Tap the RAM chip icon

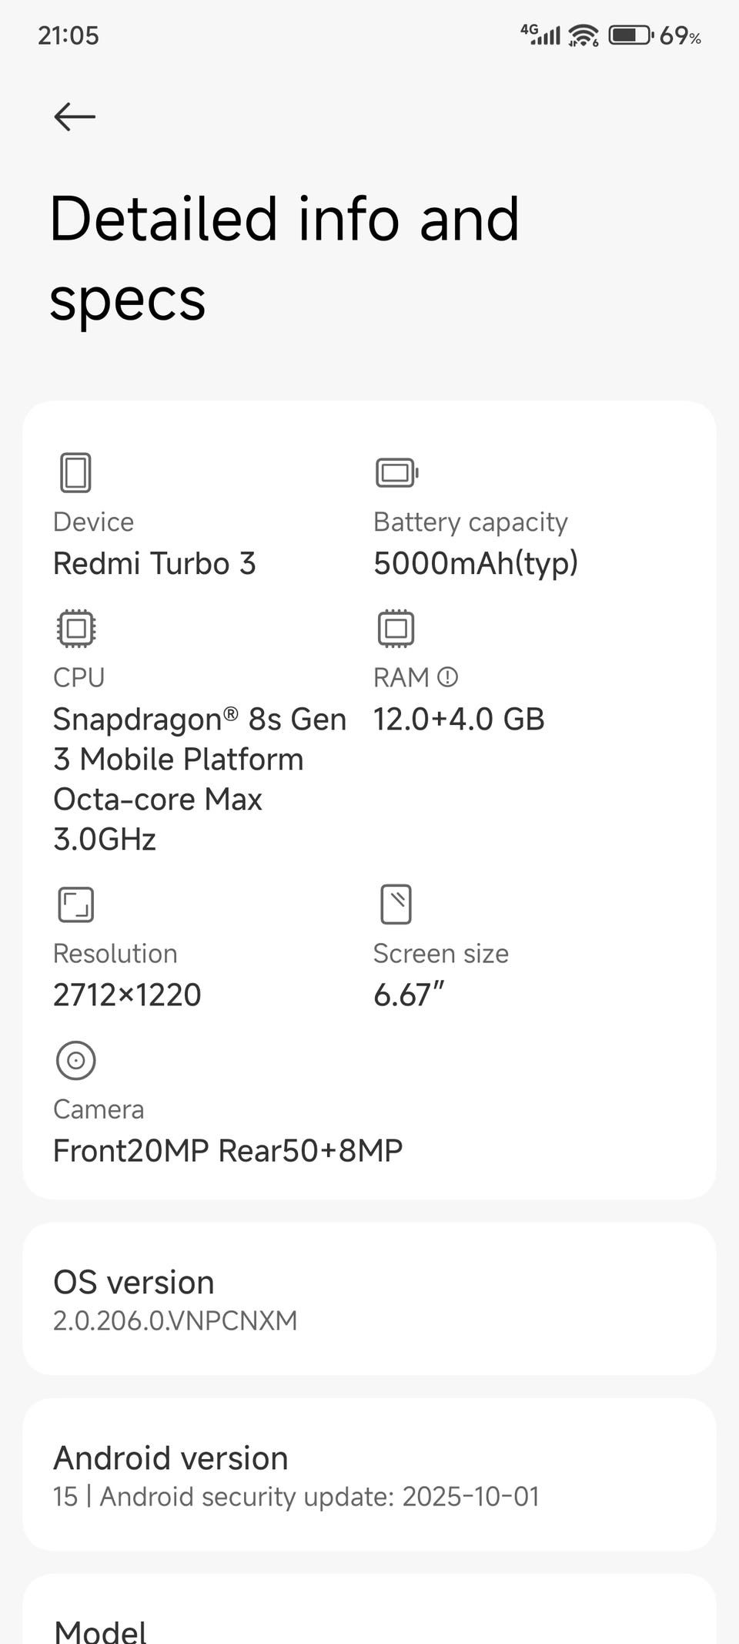click(396, 629)
